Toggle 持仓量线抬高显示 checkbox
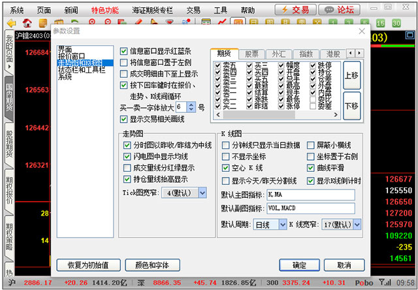 127,179
